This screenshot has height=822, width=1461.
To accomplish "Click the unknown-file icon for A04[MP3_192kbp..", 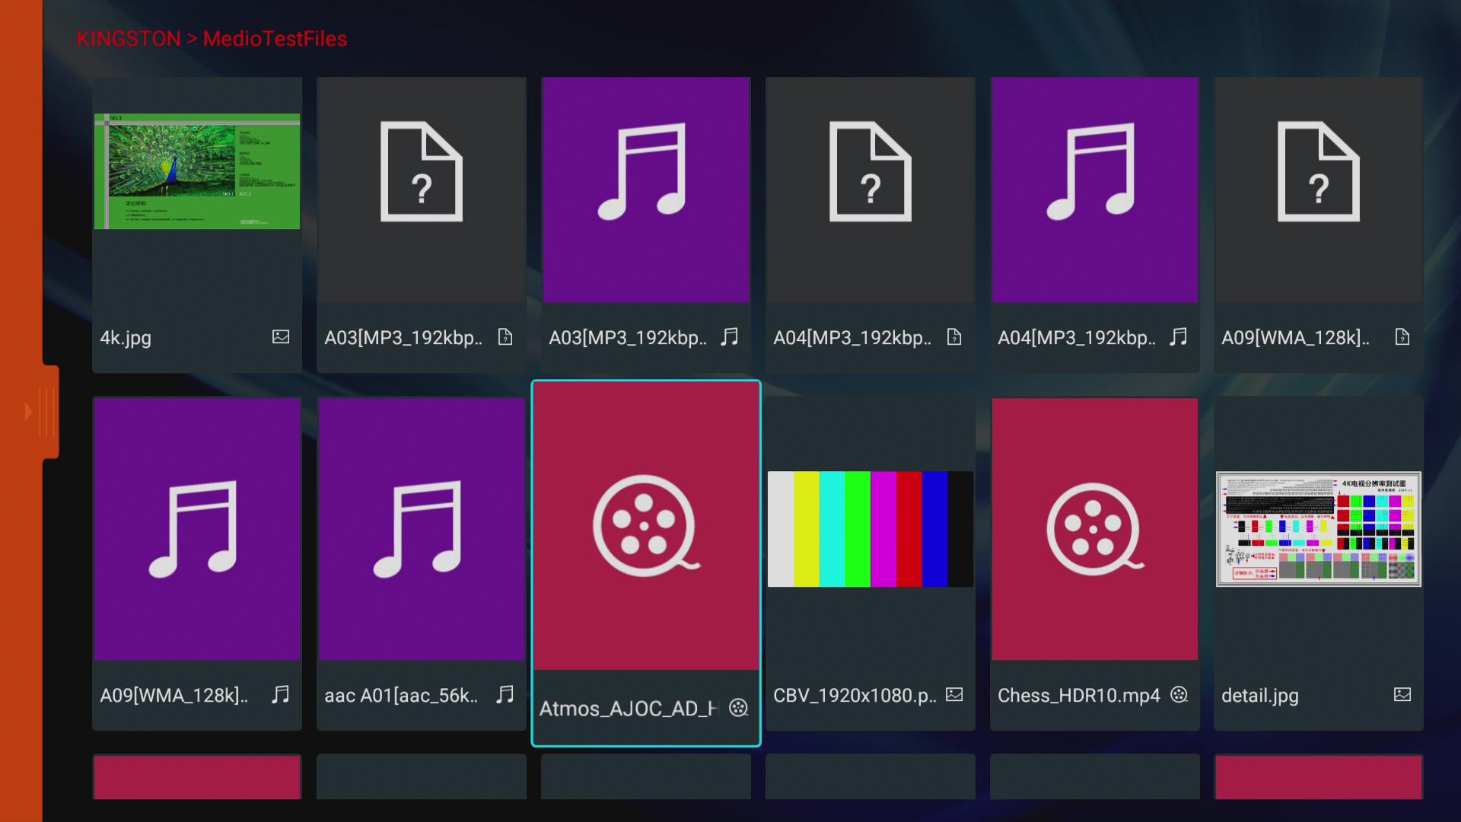I will coord(871,172).
